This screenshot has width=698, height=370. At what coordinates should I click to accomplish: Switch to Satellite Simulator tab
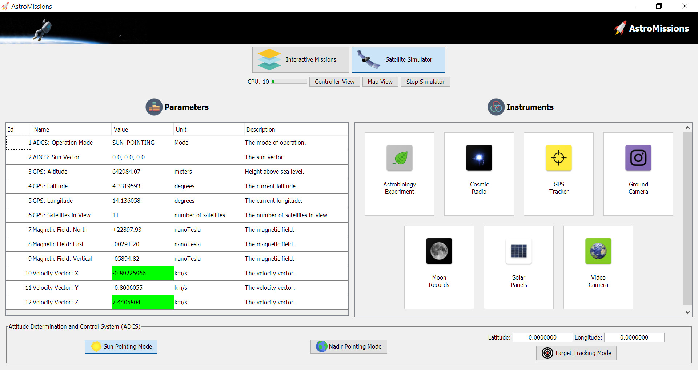[398, 59]
